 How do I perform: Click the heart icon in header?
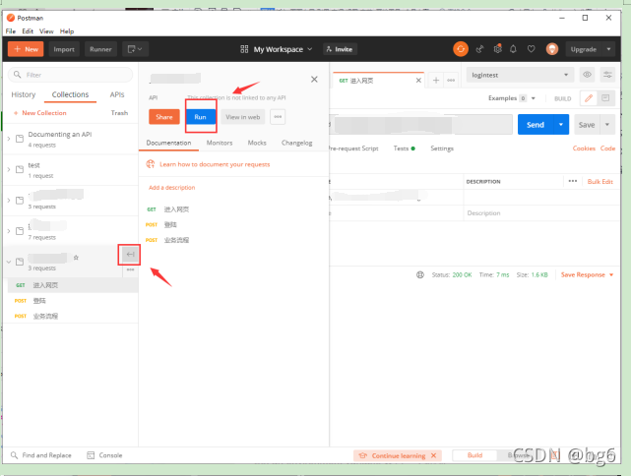coord(532,49)
